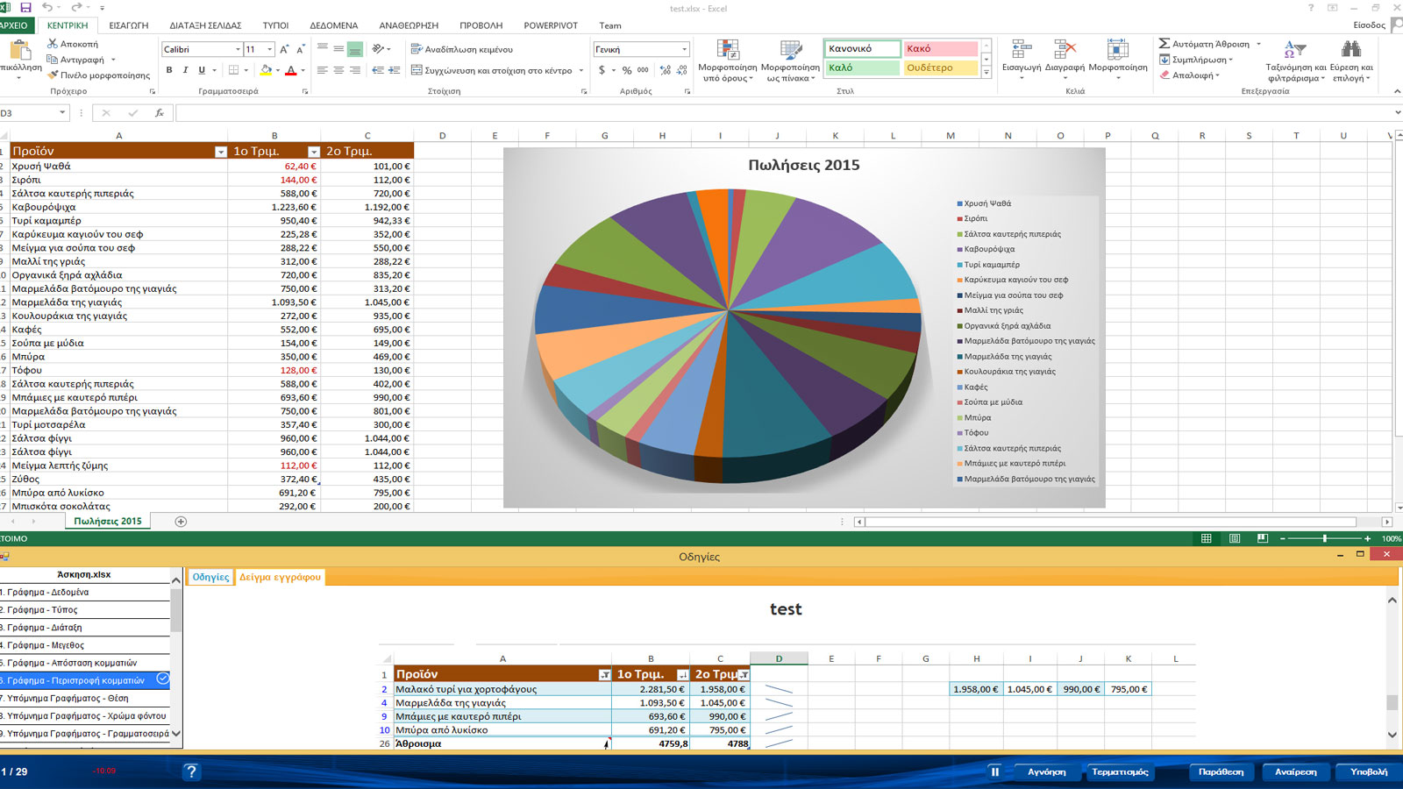This screenshot has height=789, width=1403.
Task: Toggle underline formatting
Action: point(202,70)
